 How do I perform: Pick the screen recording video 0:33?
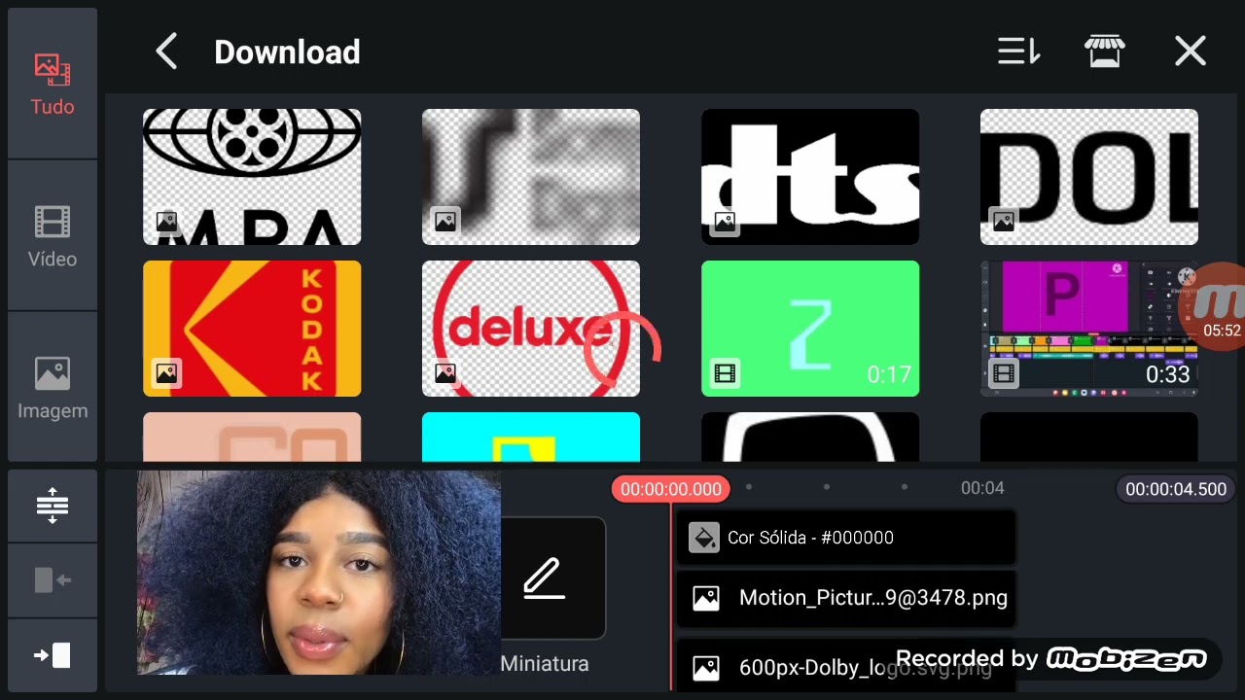(1089, 329)
